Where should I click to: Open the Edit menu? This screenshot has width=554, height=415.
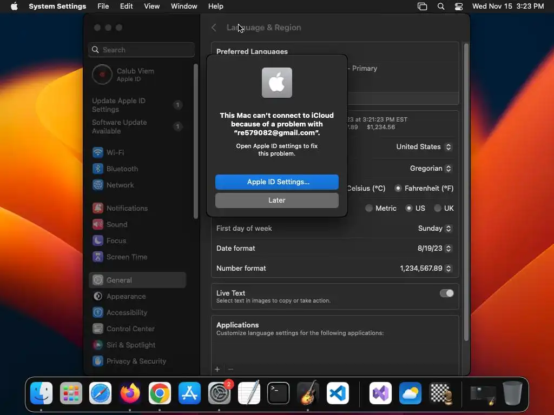(126, 6)
